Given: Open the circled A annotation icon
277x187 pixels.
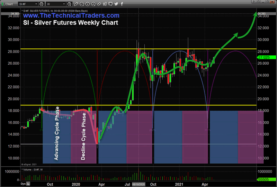Looking at the screenshot, I should [93, 4].
